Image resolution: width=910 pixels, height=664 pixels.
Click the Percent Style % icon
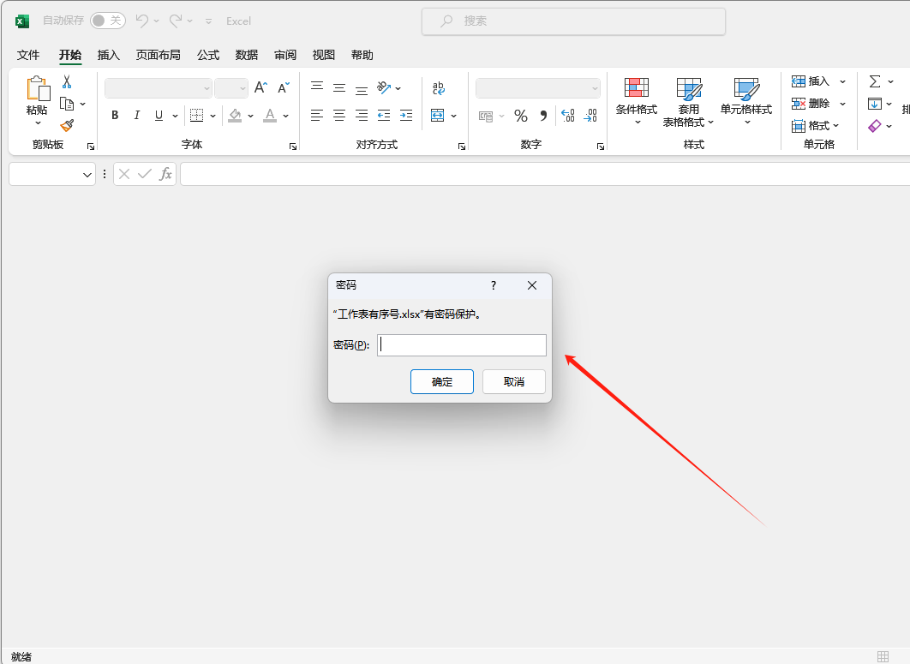(520, 114)
